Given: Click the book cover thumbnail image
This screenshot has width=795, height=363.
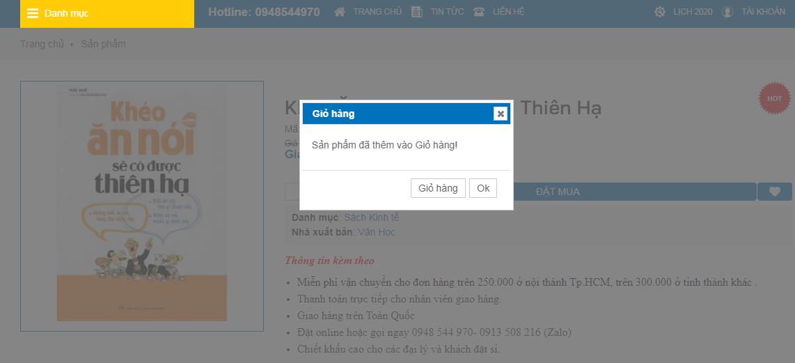Looking at the screenshot, I should pyautogui.click(x=142, y=206).
